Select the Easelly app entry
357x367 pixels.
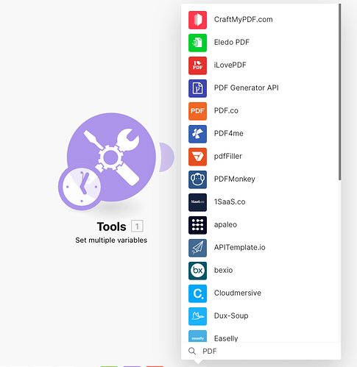[x=261, y=336]
